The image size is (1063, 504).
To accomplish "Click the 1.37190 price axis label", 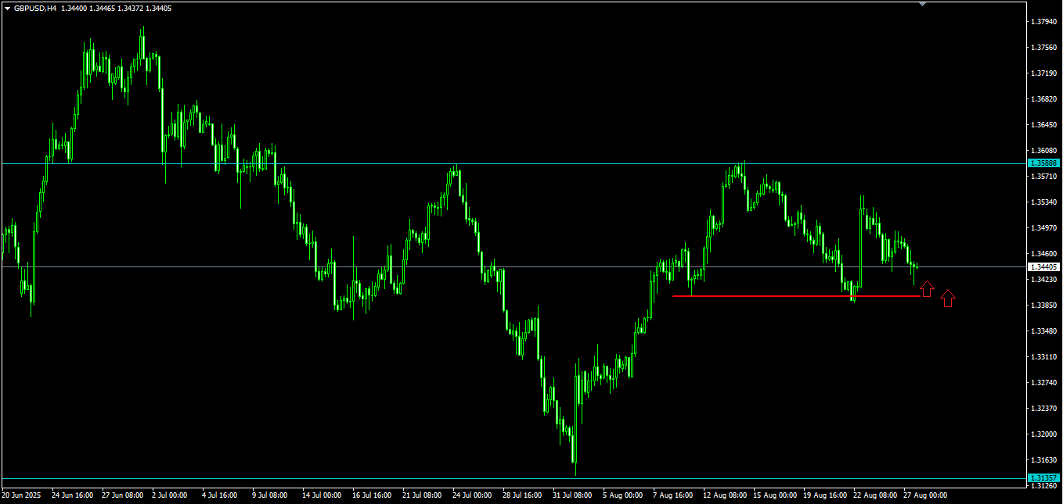I will (1045, 73).
